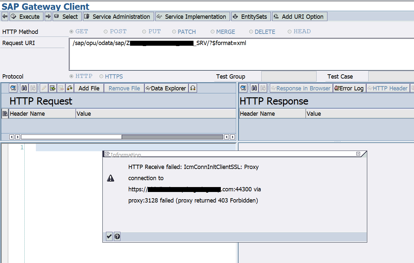This screenshot has width=414, height=263.
Task: Click the append row icon in request toolbar
Action: 52,88
